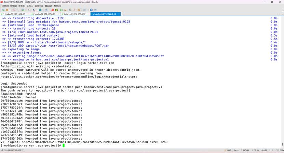Launch Xftp via the red swirl icon
This screenshot has width=284, height=153.
(53, 10)
